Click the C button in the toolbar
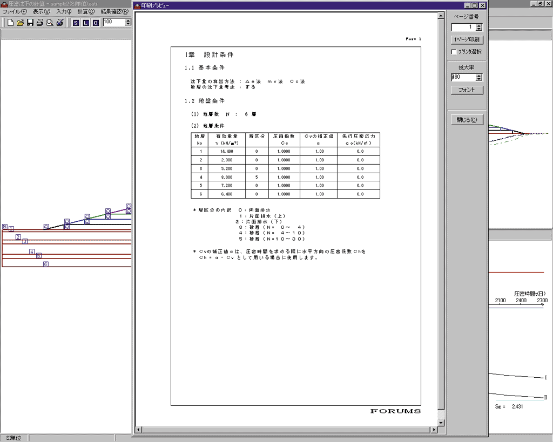553x442 pixels. point(95,22)
